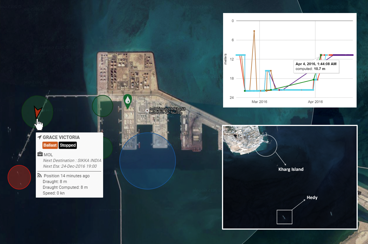The height and width of the screenshot is (244, 368).
Task: Click the orange Ballast badge
Action: click(50, 145)
